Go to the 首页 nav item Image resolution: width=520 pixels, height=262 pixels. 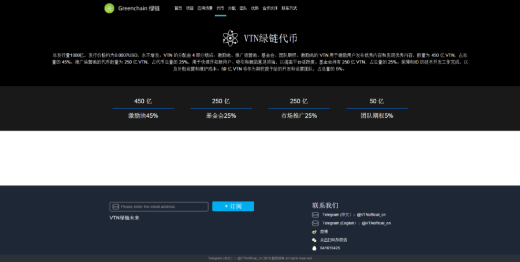pos(178,8)
